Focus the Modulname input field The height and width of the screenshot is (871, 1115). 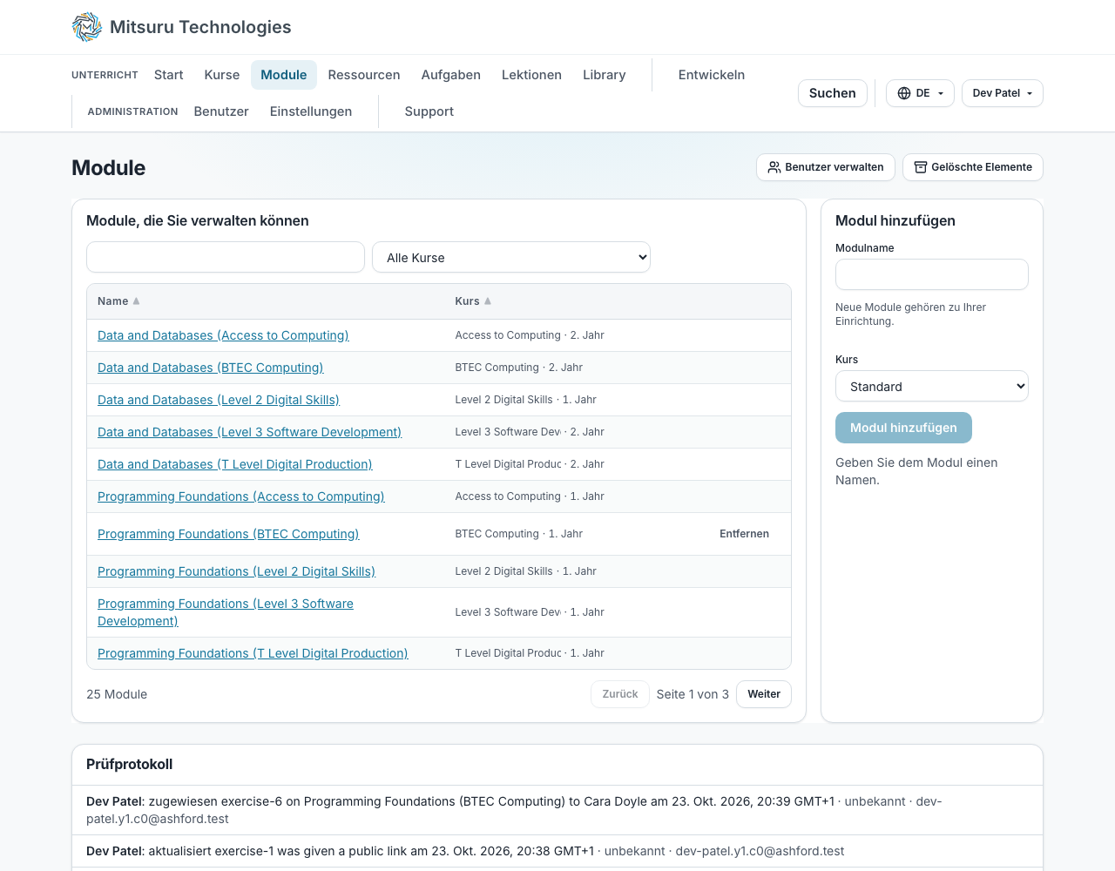coord(932,274)
